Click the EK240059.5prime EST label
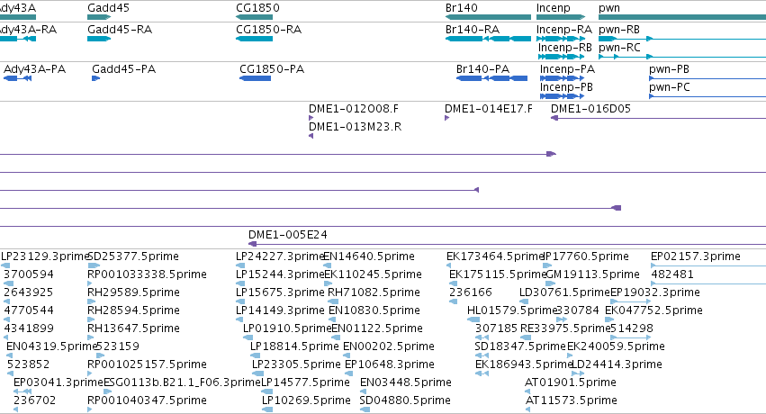766x414 pixels. [616, 346]
